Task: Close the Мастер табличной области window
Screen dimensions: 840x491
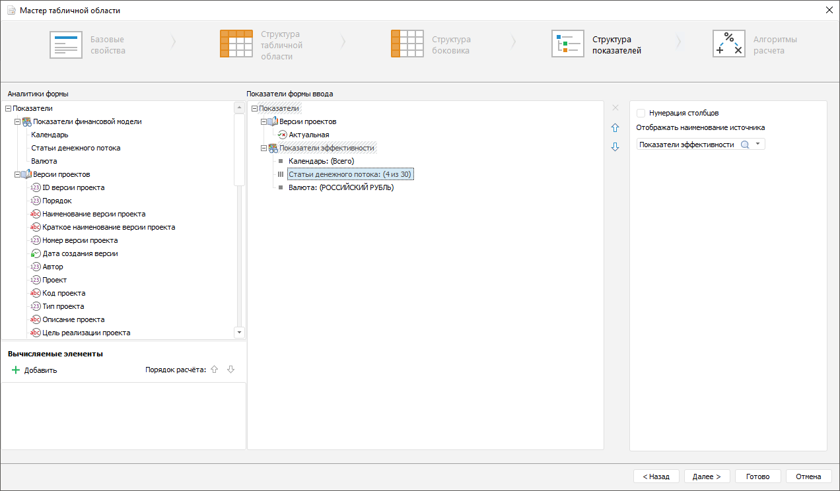Action: (829, 11)
